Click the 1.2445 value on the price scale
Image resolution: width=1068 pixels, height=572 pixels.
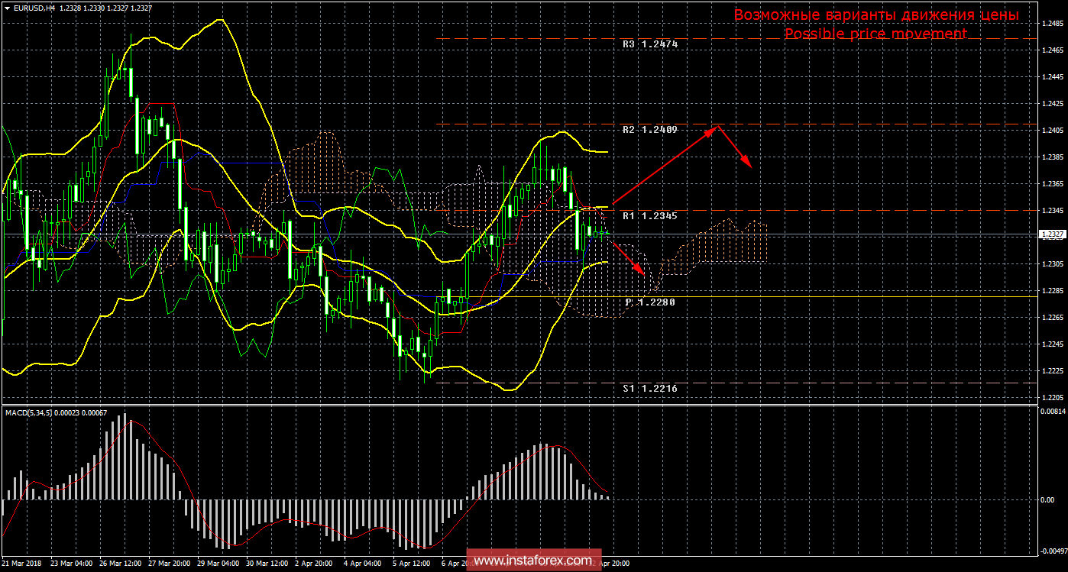tap(1053, 76)
